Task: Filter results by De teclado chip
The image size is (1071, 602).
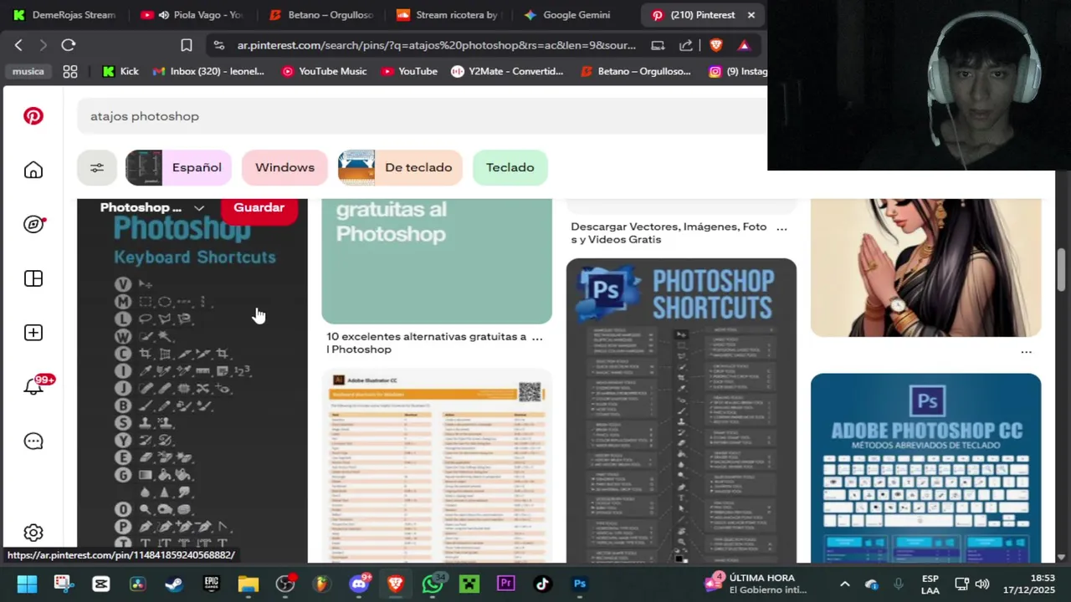Action: point(400,167)
